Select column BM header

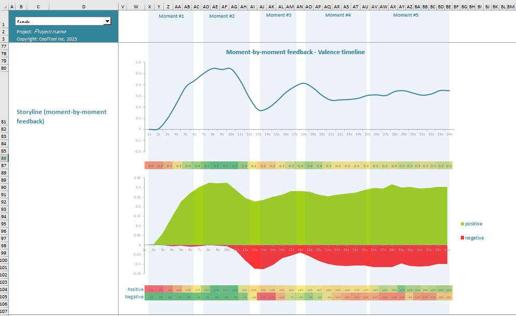(x=511, y=6)
